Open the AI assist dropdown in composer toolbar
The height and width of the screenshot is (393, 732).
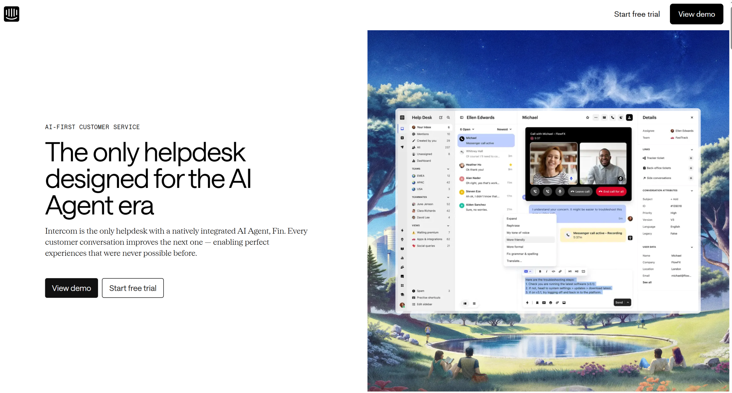(528, 271)
